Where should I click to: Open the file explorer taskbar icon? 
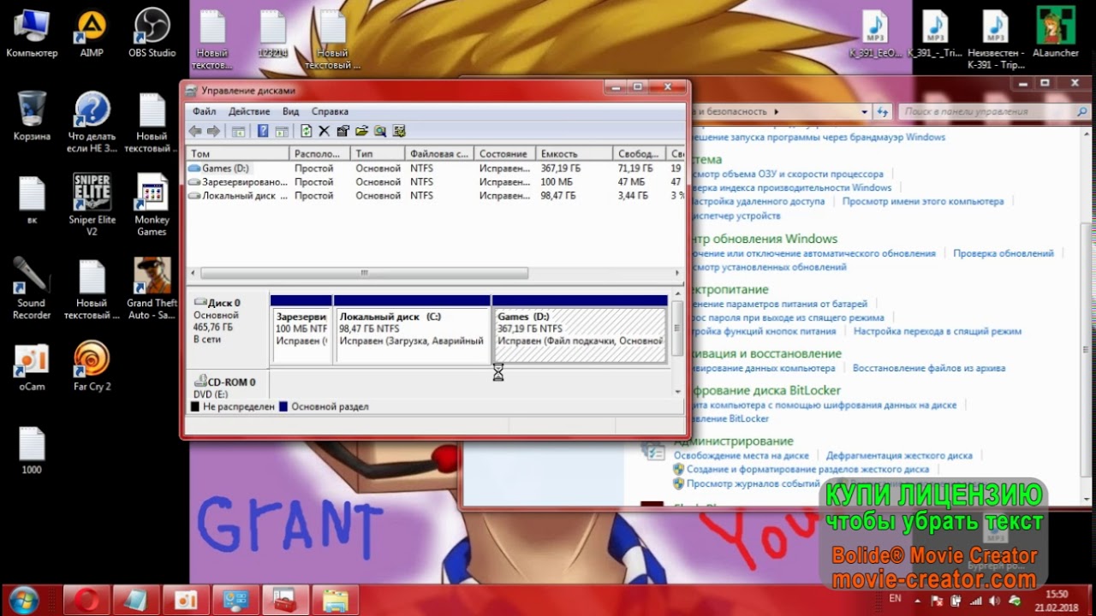click(336, 600)
